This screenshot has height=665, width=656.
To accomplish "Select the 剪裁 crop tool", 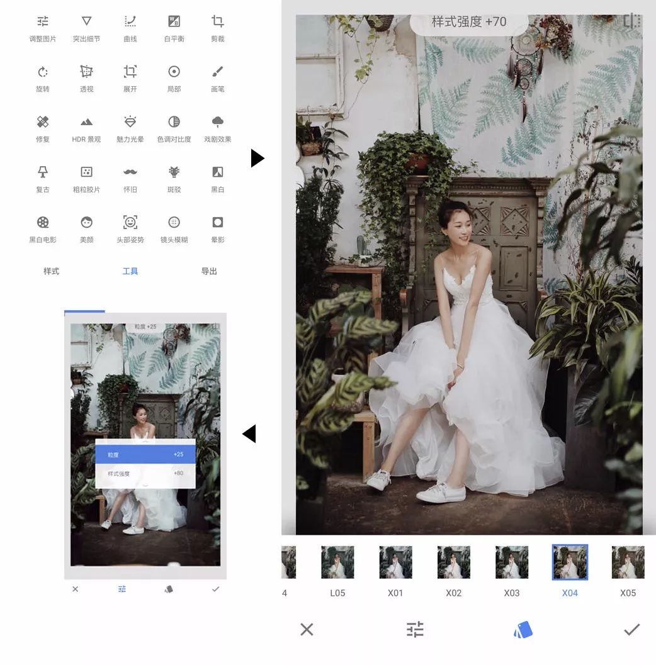I will 218,28.
